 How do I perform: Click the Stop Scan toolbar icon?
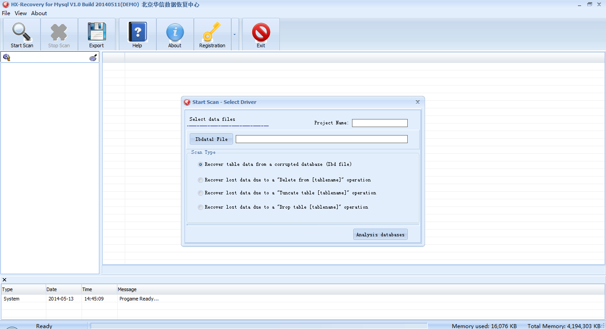click(x=59, y=32)
